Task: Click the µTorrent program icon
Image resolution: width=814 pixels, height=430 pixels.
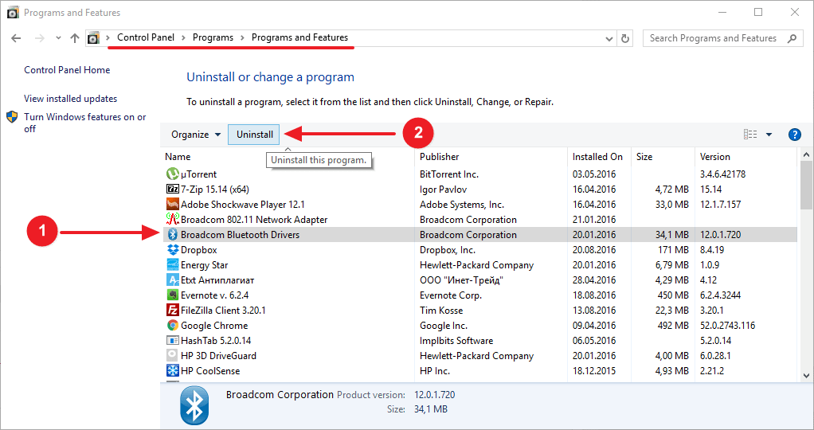Action: 172,174
